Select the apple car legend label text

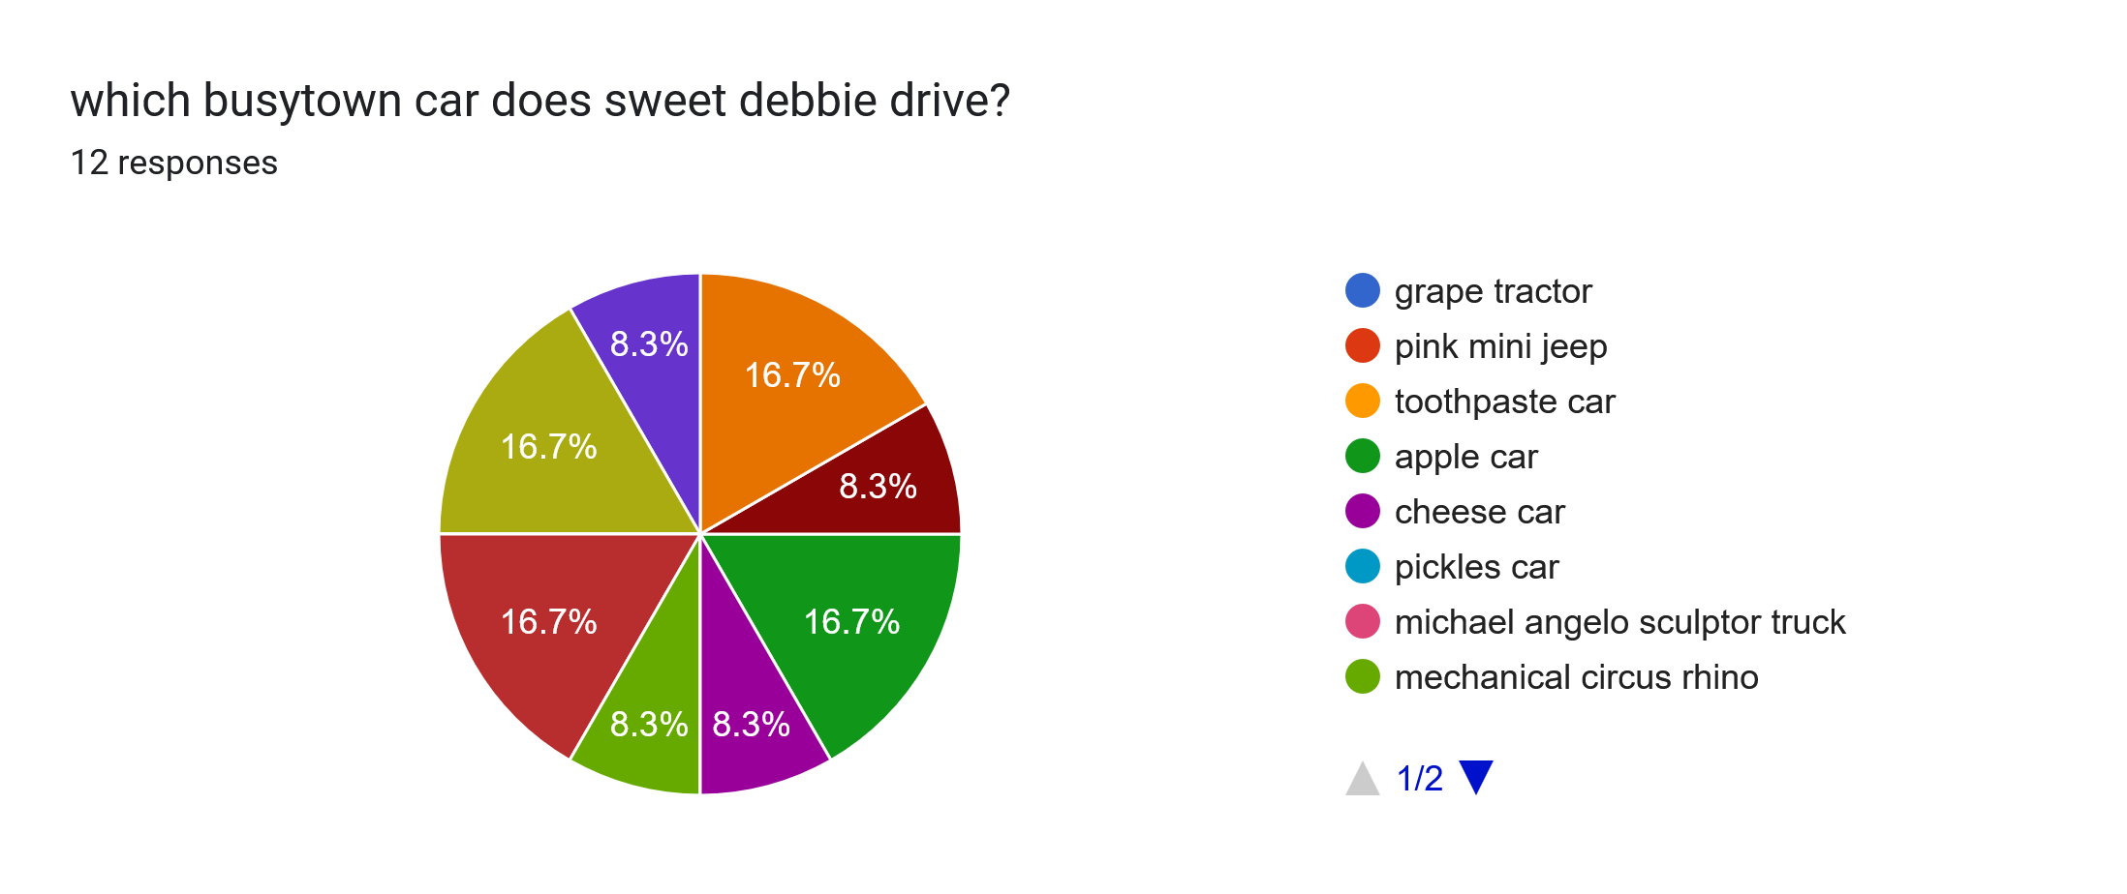tap(1465, 456)
